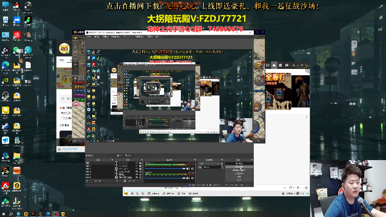The height and width of the screenshot is (217, 386).
Task: Move selected scene down with the arrow
Action: tap(100, 180)
